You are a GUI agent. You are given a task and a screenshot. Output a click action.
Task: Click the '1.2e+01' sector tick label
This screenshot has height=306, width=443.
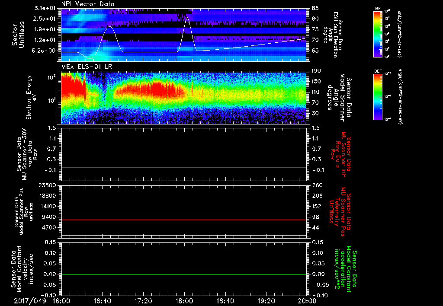pyautogui.click(x=45, y=40)
